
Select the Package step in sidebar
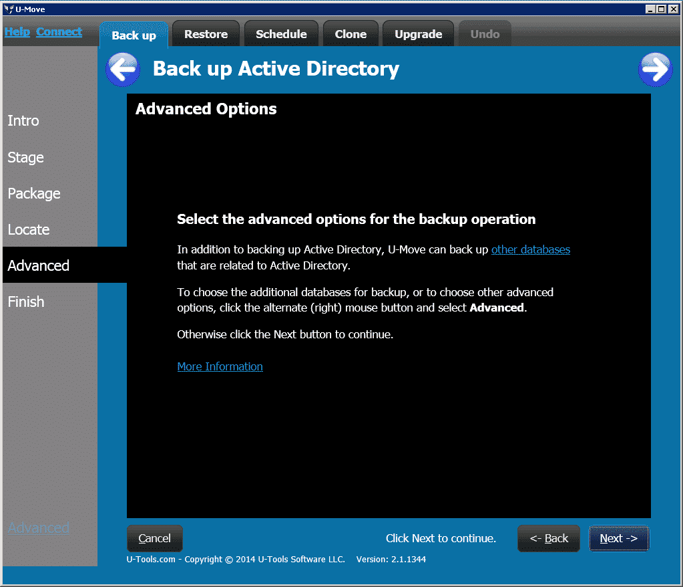click(x=34, y=194)
